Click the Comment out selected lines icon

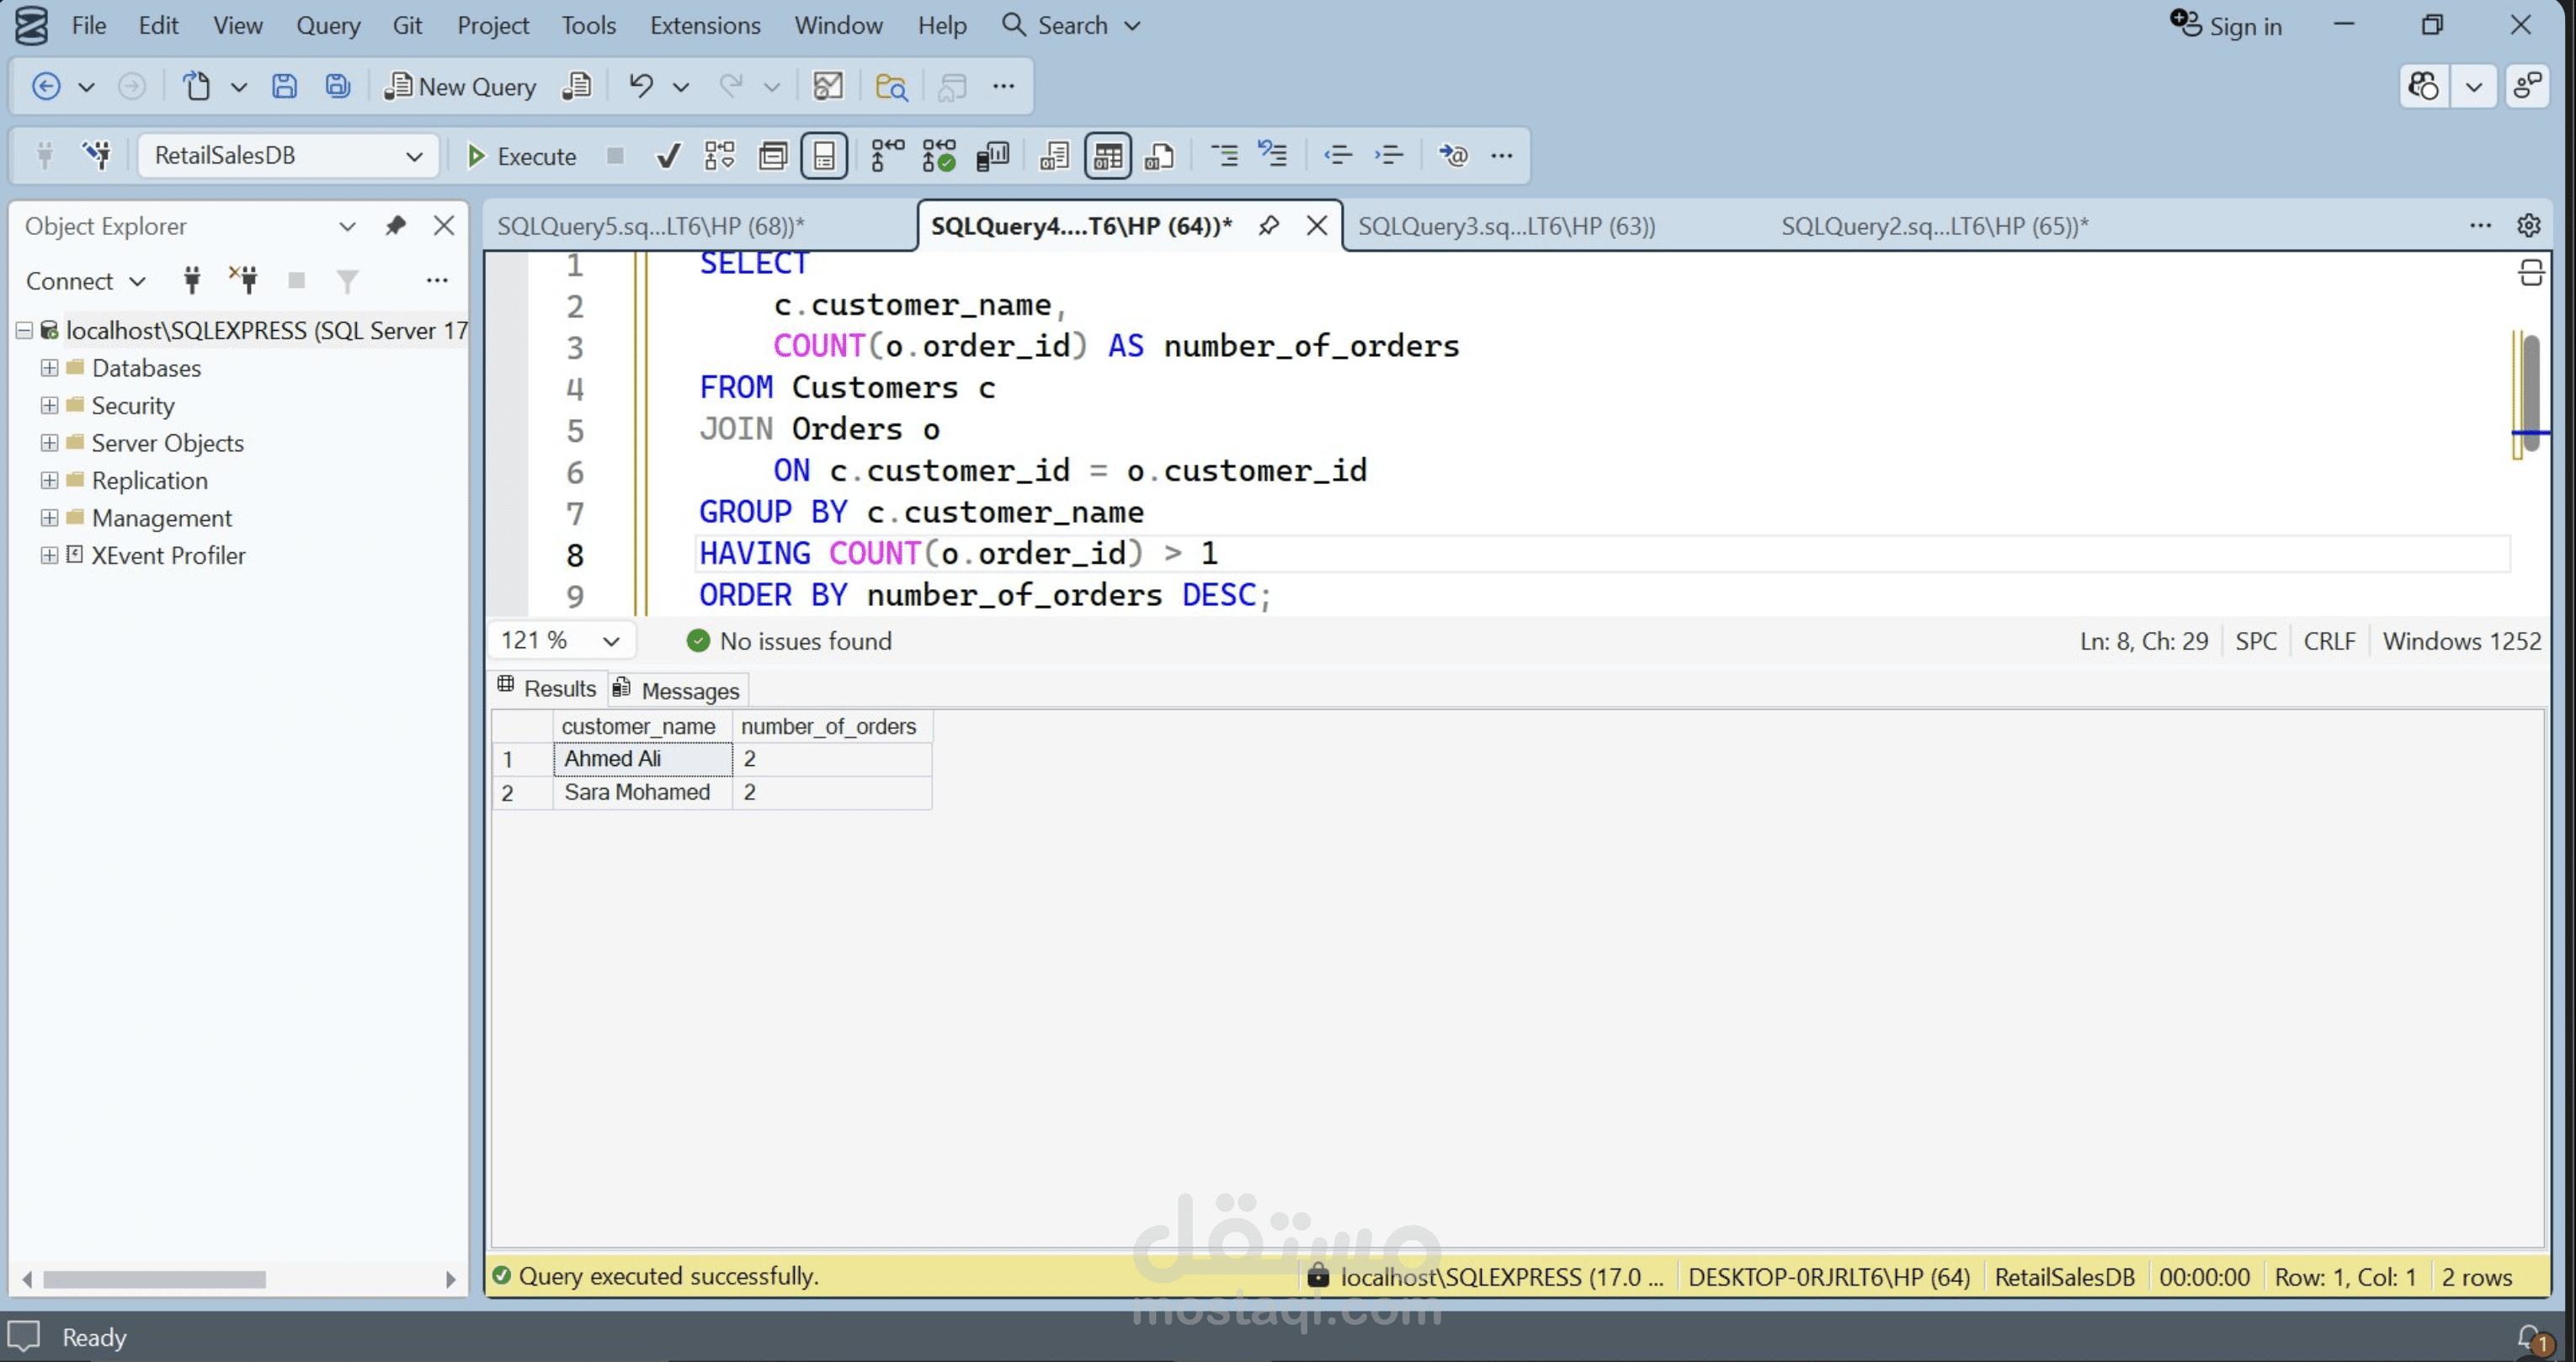1223,155
